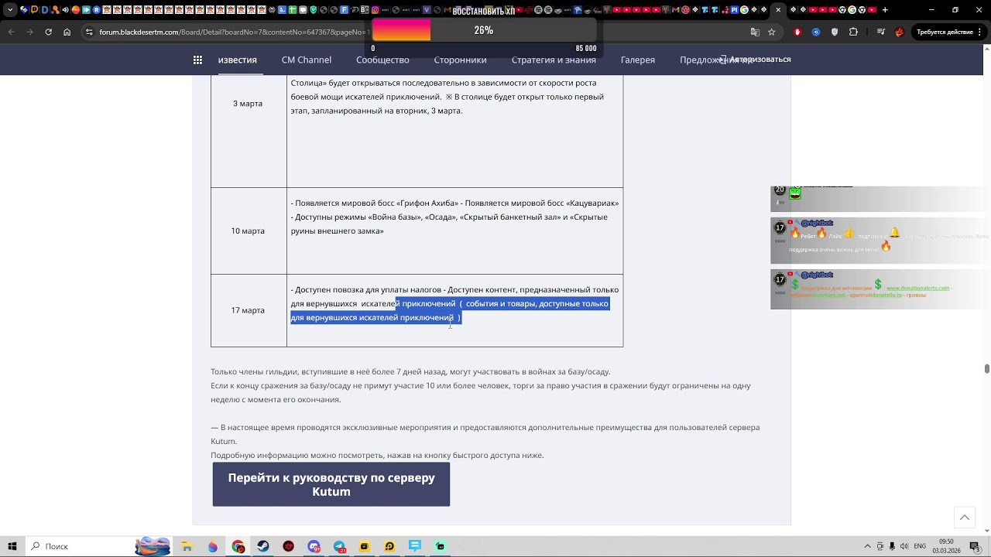This screenshot has width=991, height=557.
Task: Open File Explorer from the taskbar
Action: tap(187, 546)
